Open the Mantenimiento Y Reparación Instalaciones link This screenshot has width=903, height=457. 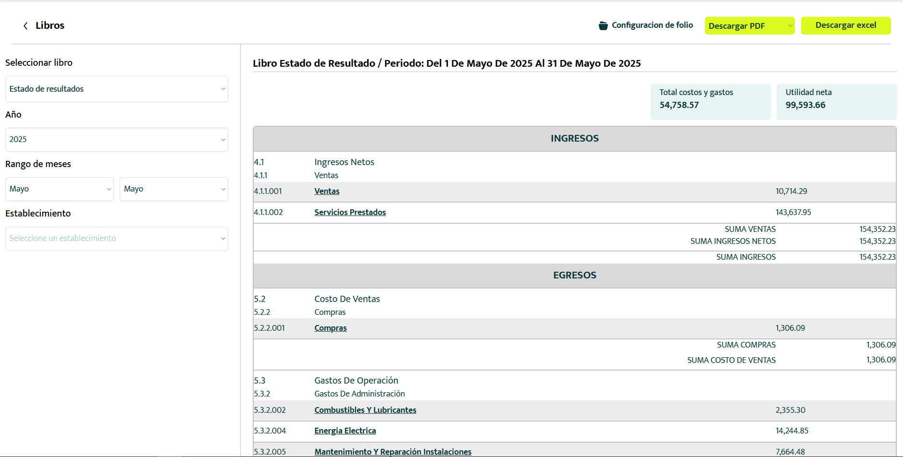coord(393,451)
